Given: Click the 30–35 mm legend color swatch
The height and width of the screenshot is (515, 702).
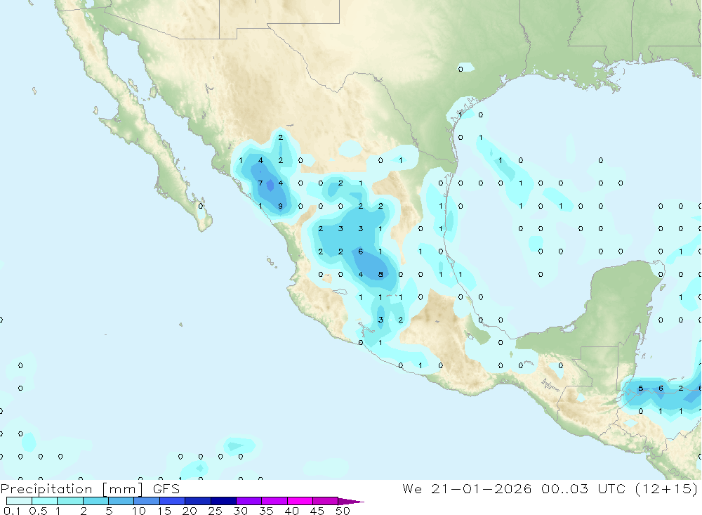Looking at the screenshot, I should [x=249, y=501].
